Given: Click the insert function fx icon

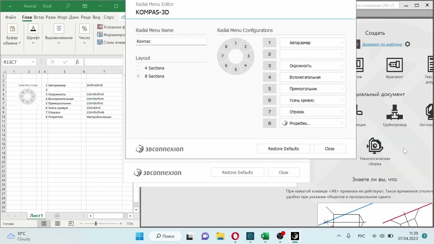Looking at the screenshot, I should pyautogui.click(x=77, y=62).
